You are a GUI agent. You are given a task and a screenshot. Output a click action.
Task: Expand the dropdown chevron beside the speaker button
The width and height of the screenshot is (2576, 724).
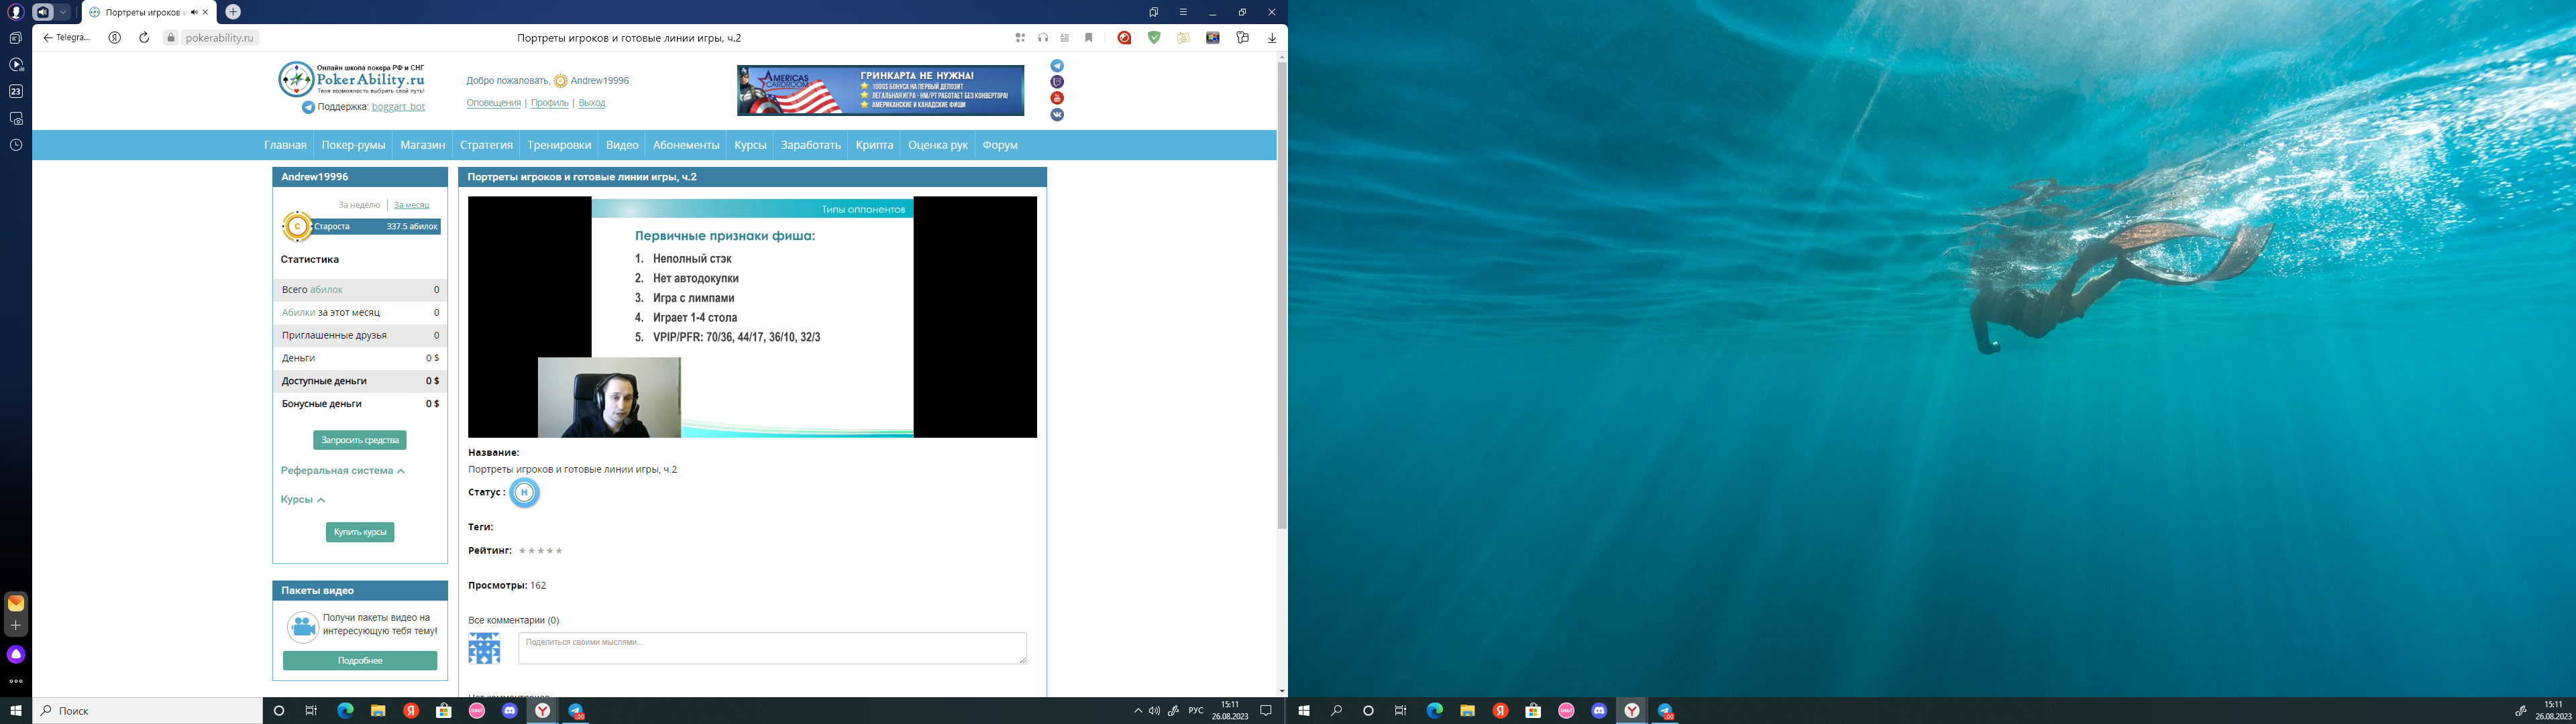[x=63, y=12]
